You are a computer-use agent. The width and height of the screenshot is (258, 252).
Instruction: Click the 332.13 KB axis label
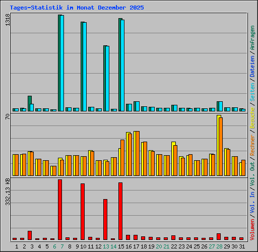[8, 192]
